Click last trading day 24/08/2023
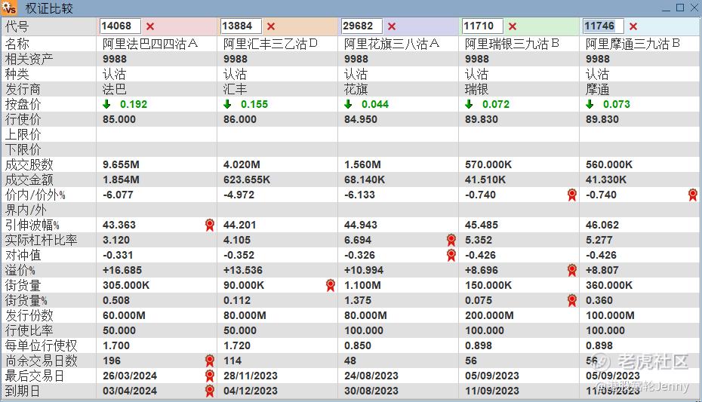 pos(371,376)
